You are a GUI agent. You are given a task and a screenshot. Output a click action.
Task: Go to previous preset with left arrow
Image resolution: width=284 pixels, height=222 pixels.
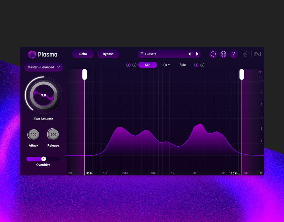[189, 54]
